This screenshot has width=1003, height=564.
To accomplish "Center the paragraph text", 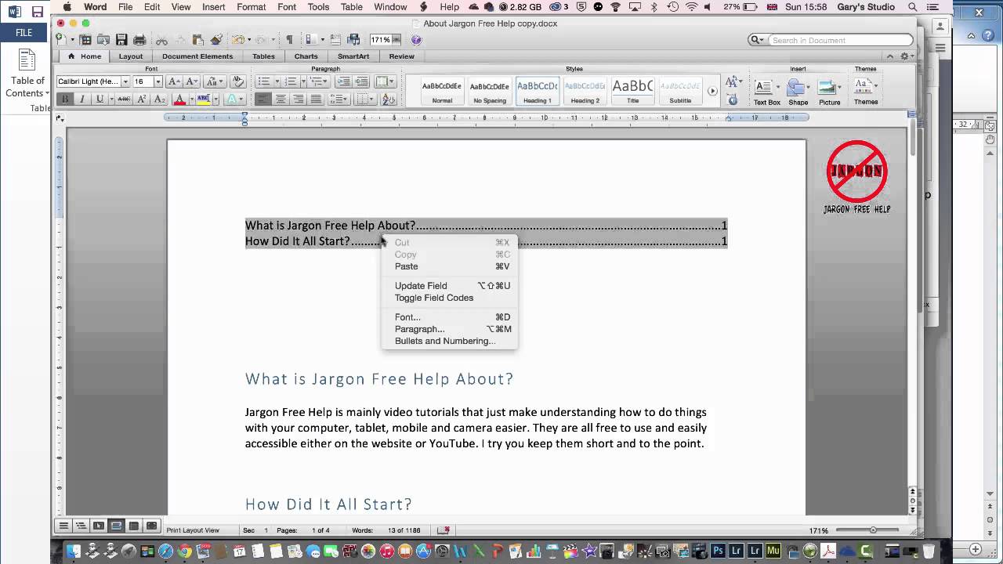I will 280,99.
